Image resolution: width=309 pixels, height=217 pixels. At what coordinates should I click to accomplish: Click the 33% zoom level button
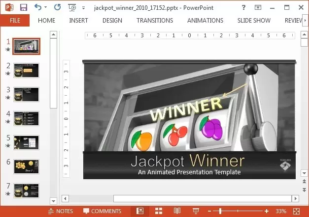coord(281,211)
